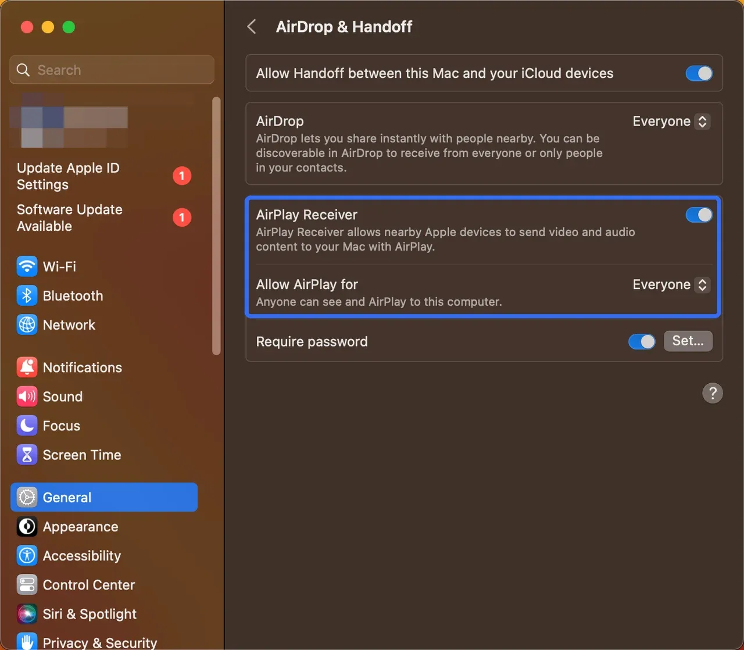Click the magnifier icon in search field
Image resolution: width=744 pixels, height=650 pixels.
tap(23, 70)
